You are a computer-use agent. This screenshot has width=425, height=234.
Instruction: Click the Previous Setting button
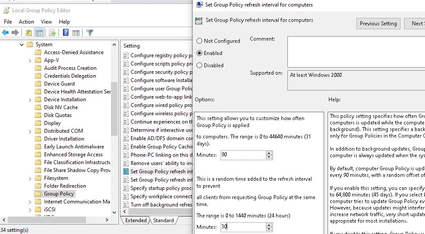tap(378, 24)
